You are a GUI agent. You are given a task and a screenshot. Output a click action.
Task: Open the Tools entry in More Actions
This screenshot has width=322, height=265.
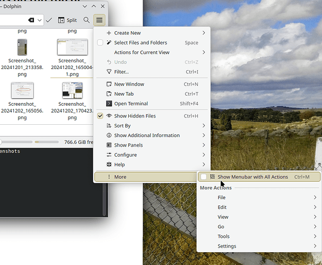(x=259, y=236)
